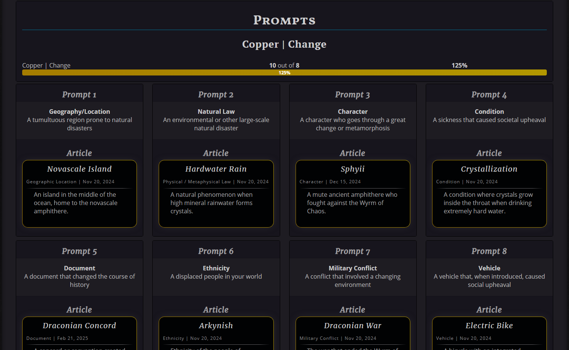Open the Draconian Concord document article
The width and height of the screenshot is (569, 350).
tap(79, 326)
